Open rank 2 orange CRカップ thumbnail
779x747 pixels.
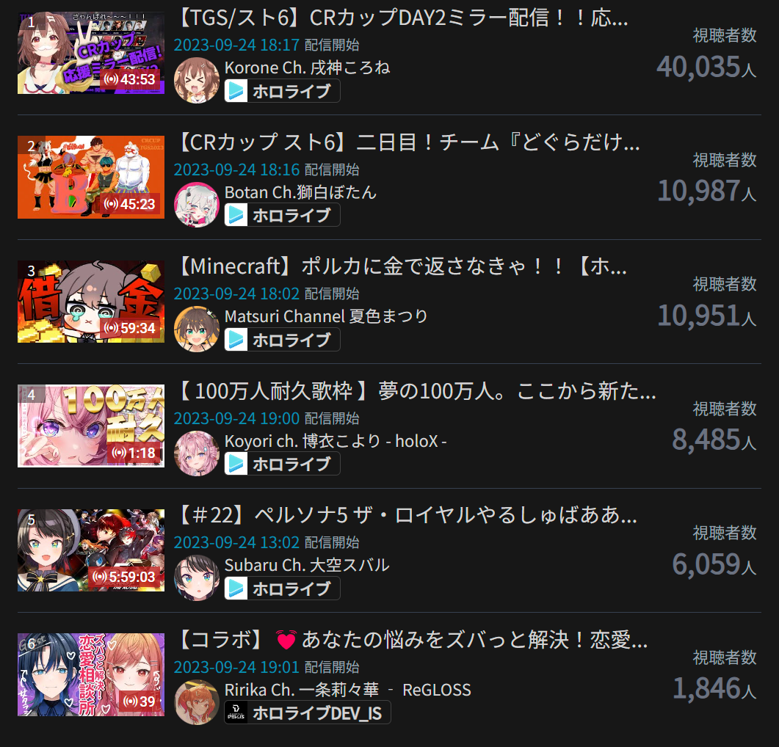click(x=91, y=178)
